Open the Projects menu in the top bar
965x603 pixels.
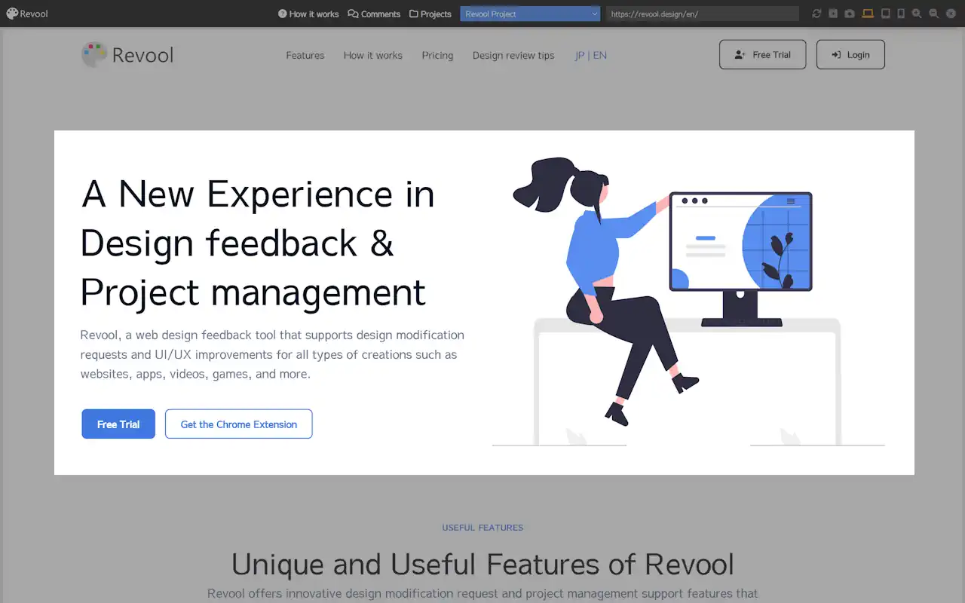pos(430,14)
